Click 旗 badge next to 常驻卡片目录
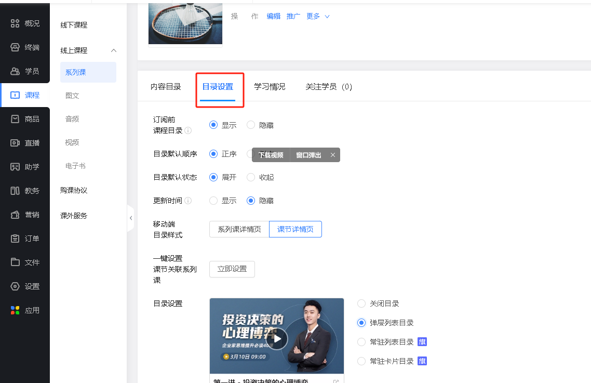Image resolution: width=591 pixels, height=383 pixels. pyautogui.click(x=422, y=361)
